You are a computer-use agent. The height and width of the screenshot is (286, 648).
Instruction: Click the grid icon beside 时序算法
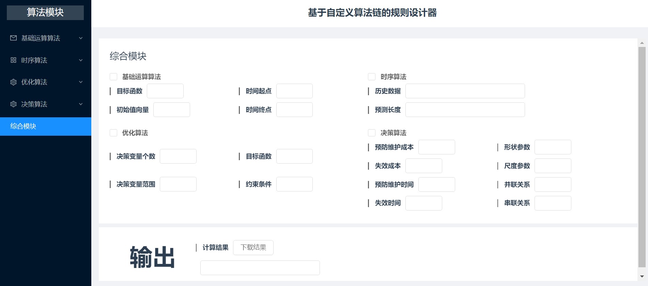13,60
